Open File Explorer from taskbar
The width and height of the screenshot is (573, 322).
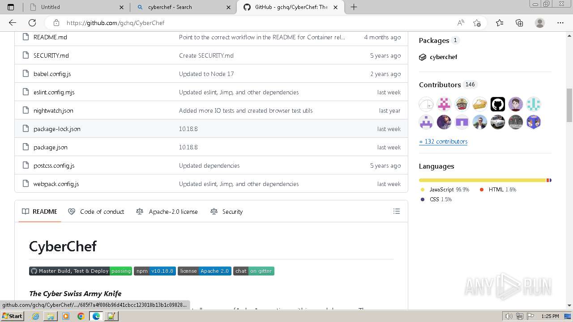(51, 316)
